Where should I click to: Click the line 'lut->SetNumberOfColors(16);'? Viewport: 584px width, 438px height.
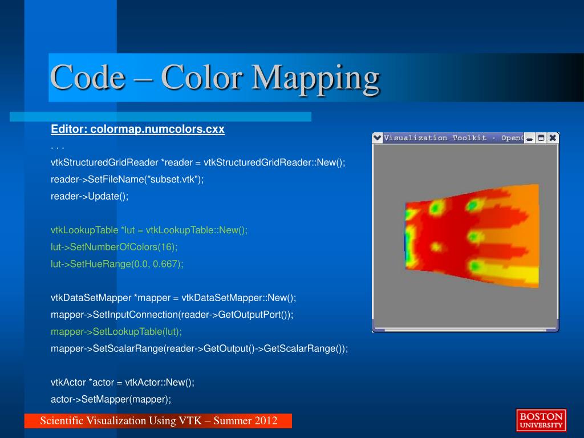coord(114,248)
